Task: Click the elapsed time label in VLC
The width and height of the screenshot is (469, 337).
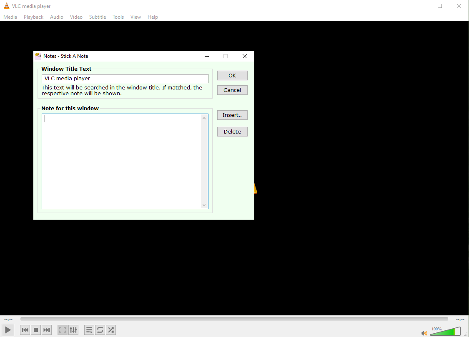Action: pos(8,320)
